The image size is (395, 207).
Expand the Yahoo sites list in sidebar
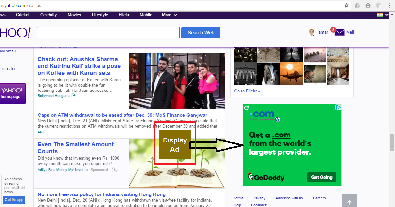pyautogui.click(x=8, y=51)
